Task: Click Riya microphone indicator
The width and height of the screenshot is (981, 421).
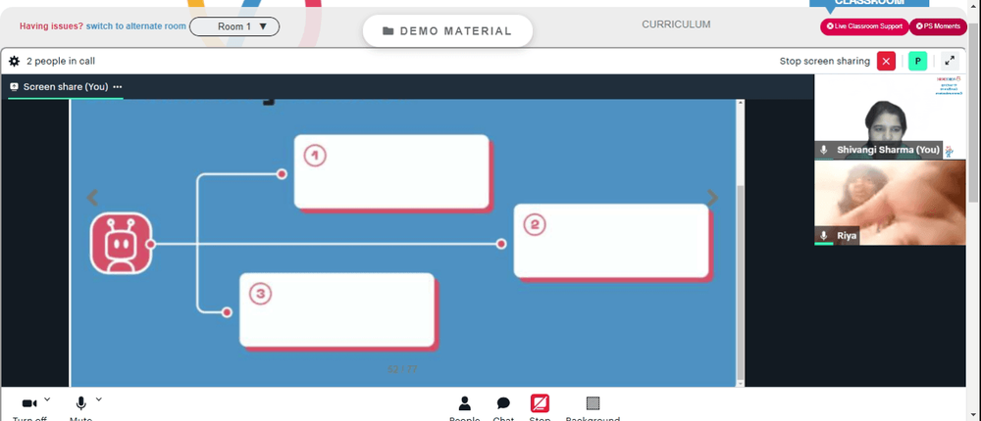Action: coord(824,236)
